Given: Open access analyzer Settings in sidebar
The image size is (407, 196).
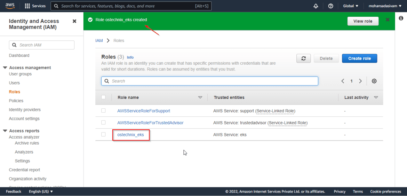Looking at the screenshot, I should 22,161.
